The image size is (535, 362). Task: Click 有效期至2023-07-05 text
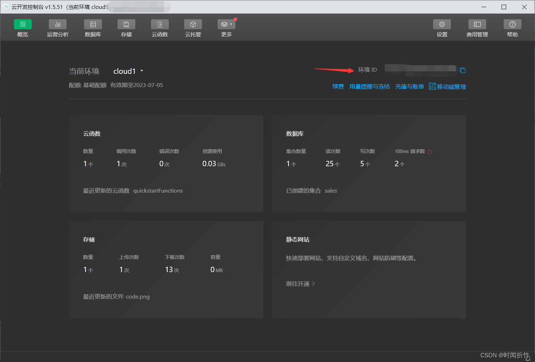tap(136, 85)
